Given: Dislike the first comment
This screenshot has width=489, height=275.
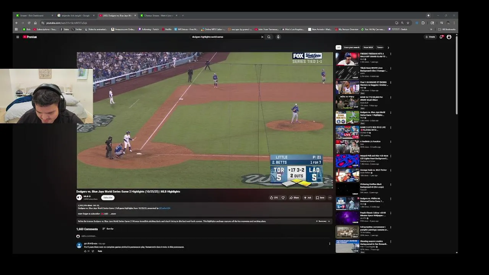Looking at the screenshot, I should point(92,251).
